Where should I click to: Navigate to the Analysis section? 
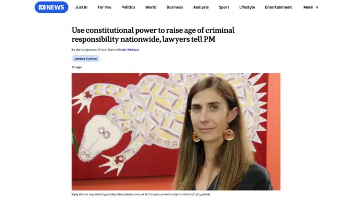coord(201,7)
